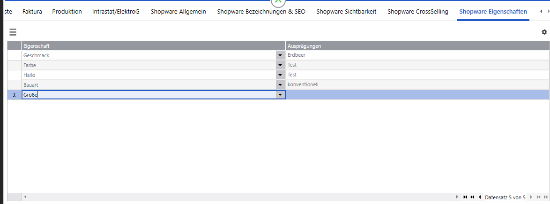Expand the Hallo property dropdown
The height and width of the screenshot is (204, 550).
pos(280,75)
